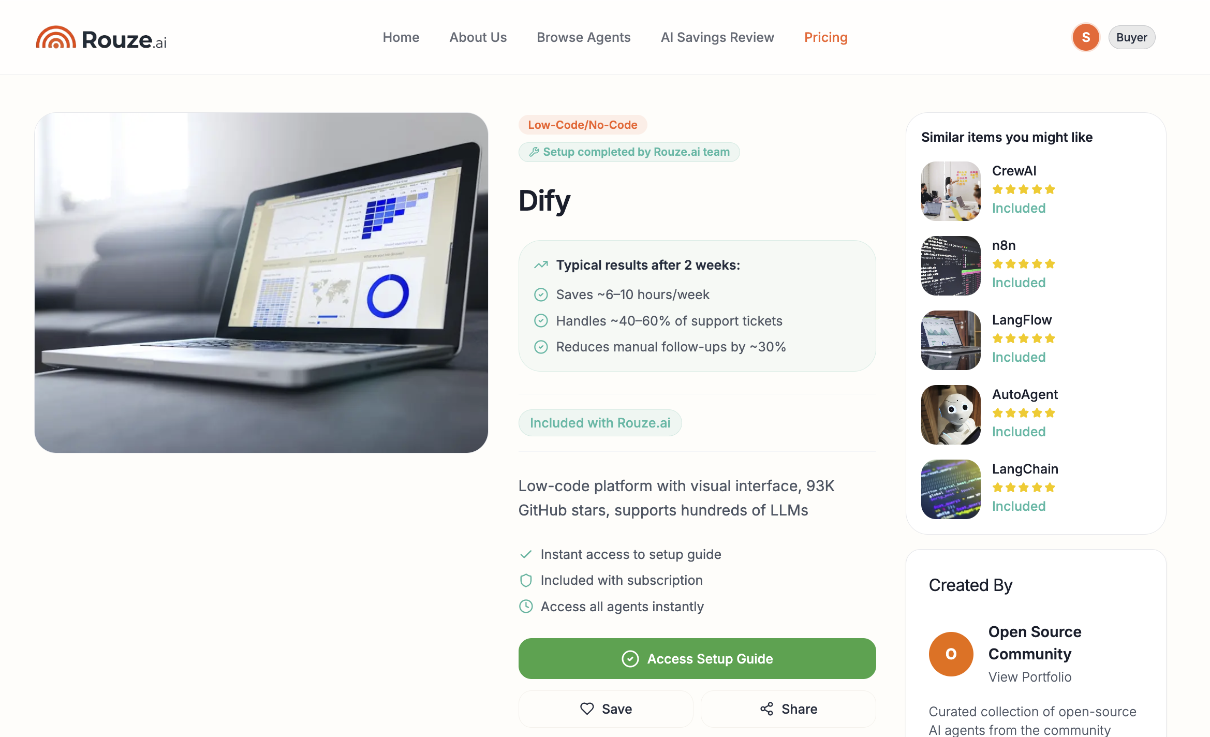Open the orange S user avatar

click(1086, 37)
